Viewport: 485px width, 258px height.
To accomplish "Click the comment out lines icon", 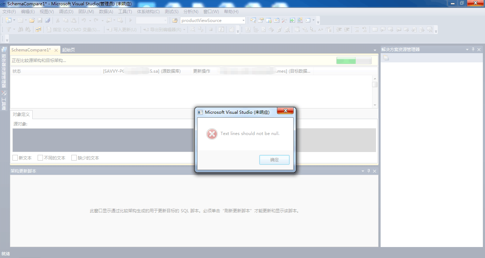I will point(357,29).
